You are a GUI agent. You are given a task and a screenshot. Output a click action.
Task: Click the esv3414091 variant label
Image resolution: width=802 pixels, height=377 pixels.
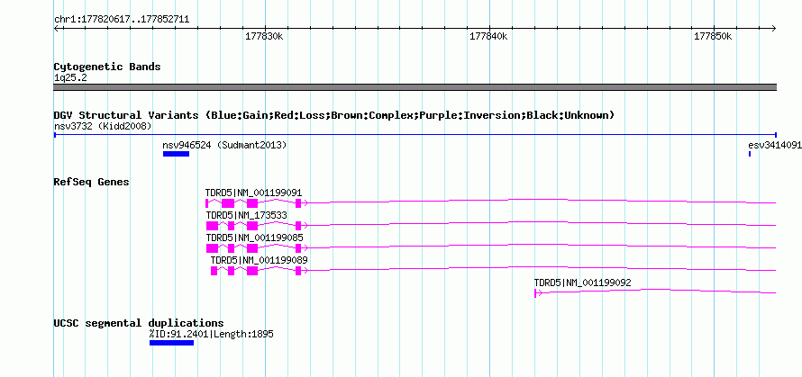[775, 145]
